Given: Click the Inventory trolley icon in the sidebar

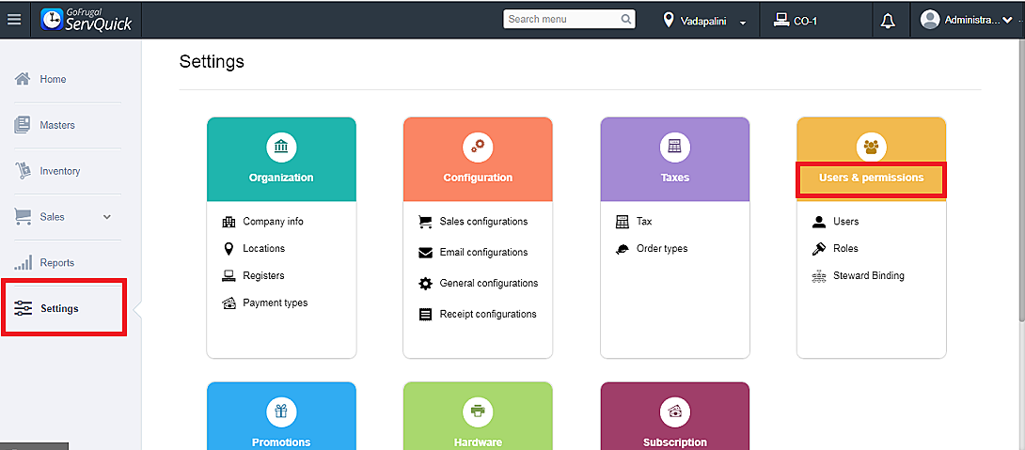Looking at the screenshot, I should pos(23,170).
